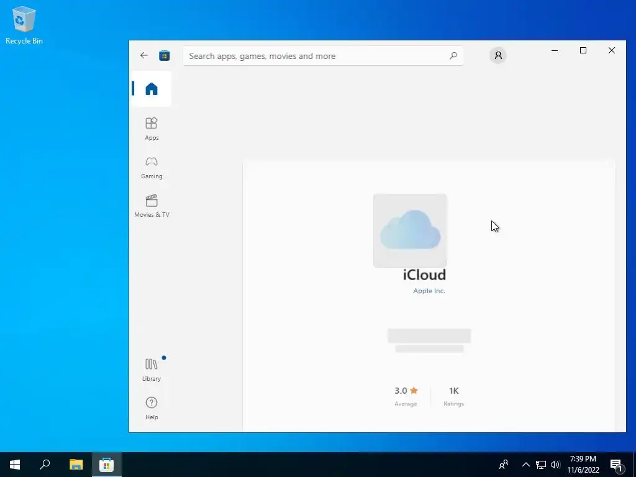The width and height of the screenshot is (636, 477).
Task: Open network status tray icon
Action: tap(541, 465)
